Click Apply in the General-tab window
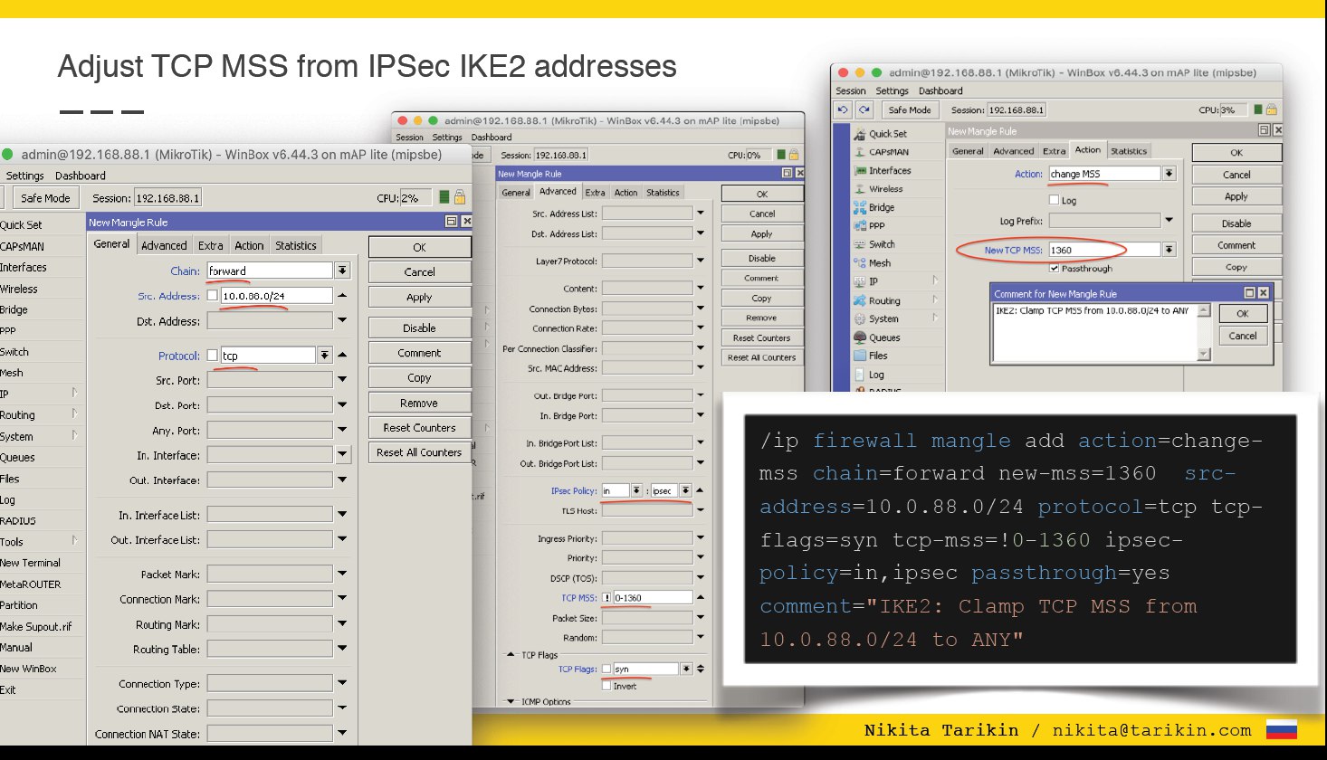 419,297
